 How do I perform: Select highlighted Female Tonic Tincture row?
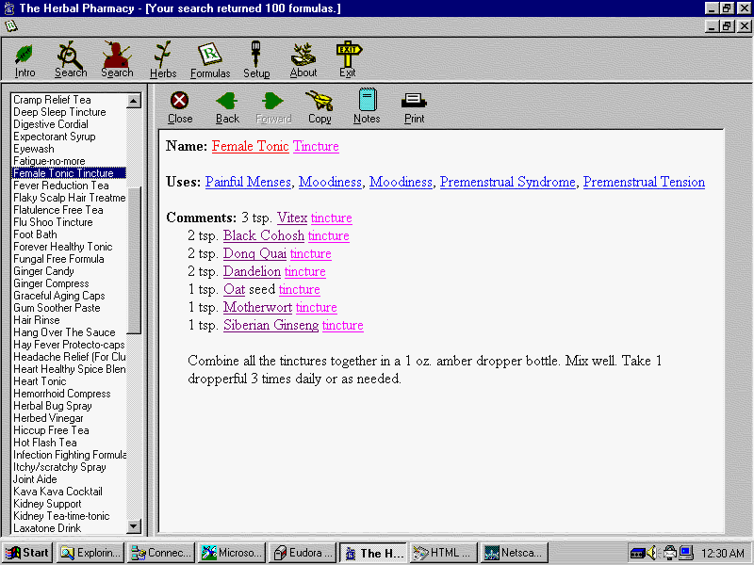pyautogui.click(x=69, y=173)
